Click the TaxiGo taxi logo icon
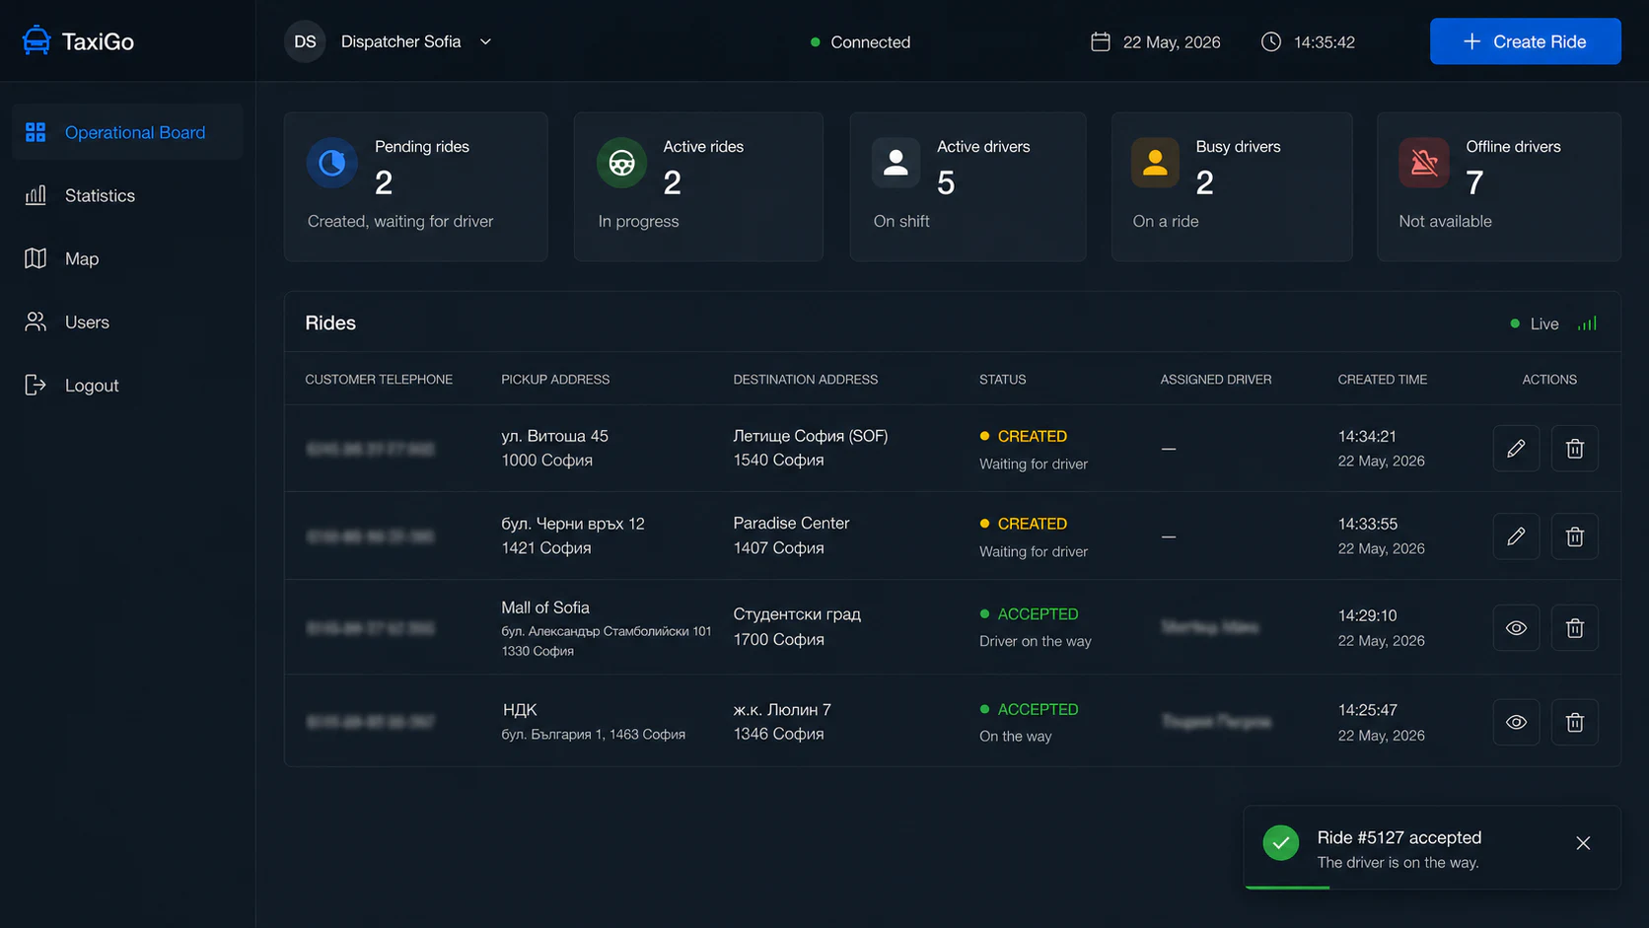 (x=36, y=40)
